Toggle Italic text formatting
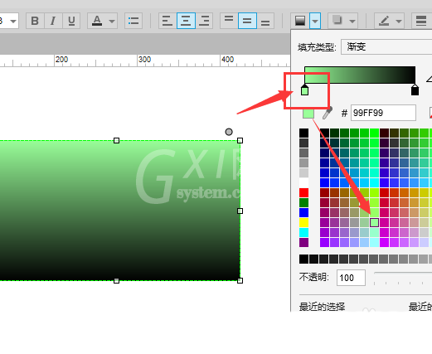This screenshot has width=432, height=354. tap(53, 21)
